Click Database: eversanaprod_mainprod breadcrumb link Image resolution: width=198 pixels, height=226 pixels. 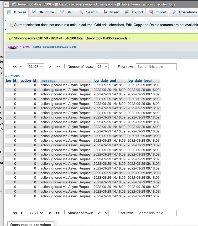pyautogui.click(x=86, y=4)
